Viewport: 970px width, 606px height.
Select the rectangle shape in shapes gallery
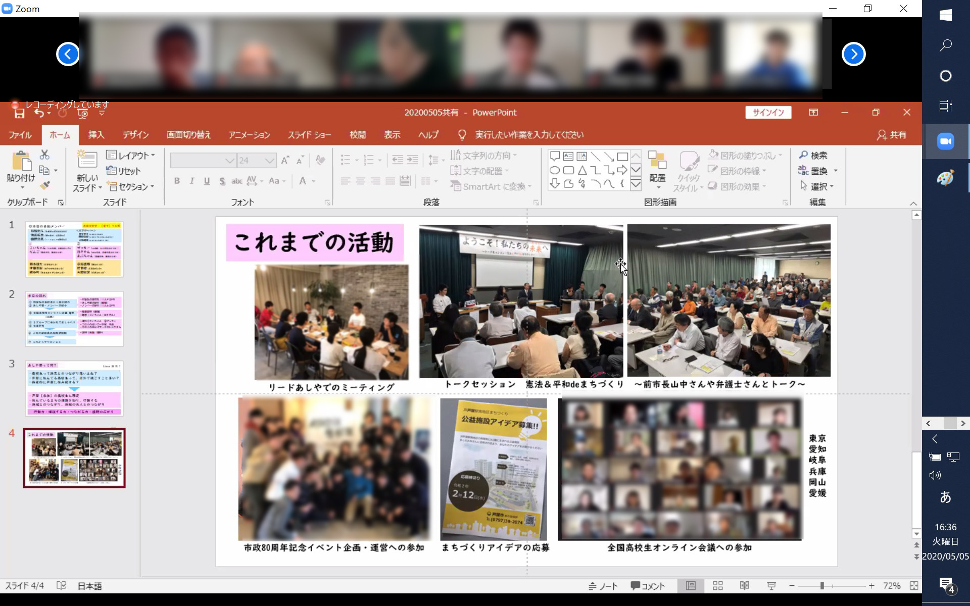[622, 157]
